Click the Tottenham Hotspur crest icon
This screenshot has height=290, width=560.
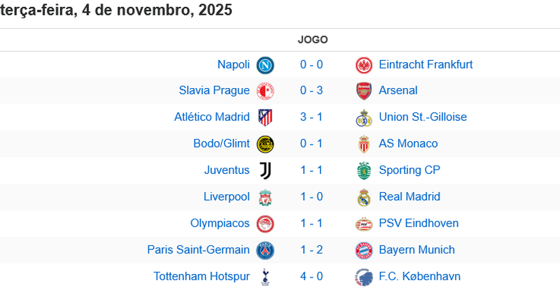coord(265,277)
